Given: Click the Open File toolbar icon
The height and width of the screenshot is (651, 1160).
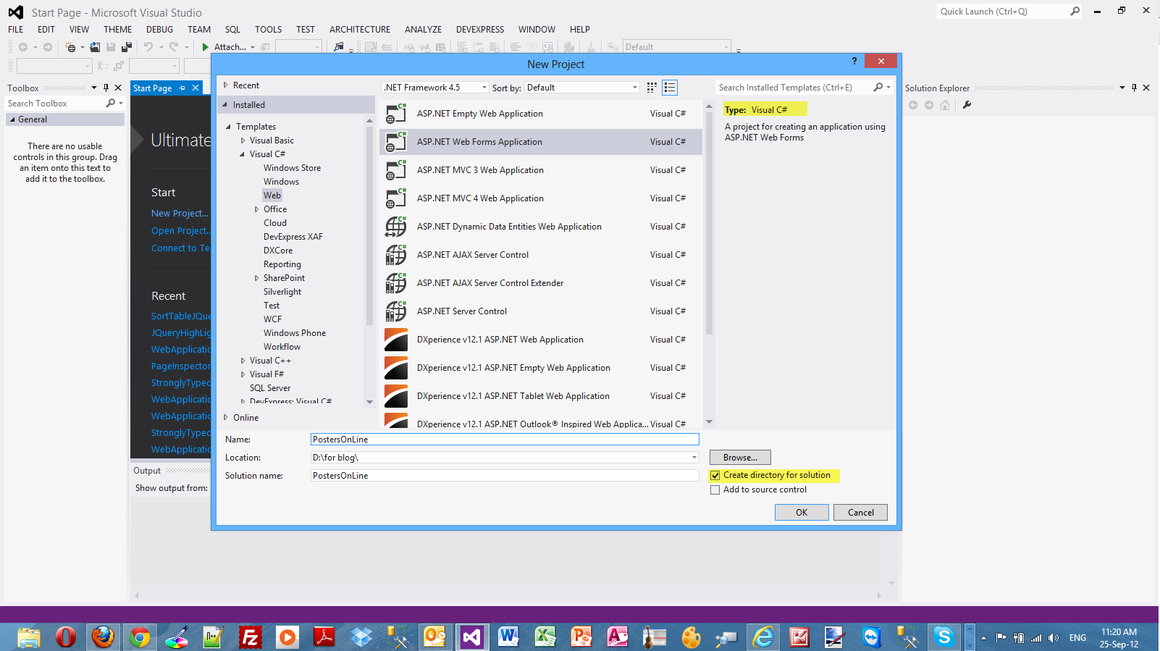Looking at the screenshot, I should [95, 47].
